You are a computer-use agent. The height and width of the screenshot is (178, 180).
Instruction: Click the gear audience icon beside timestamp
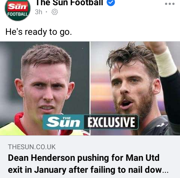55,12
